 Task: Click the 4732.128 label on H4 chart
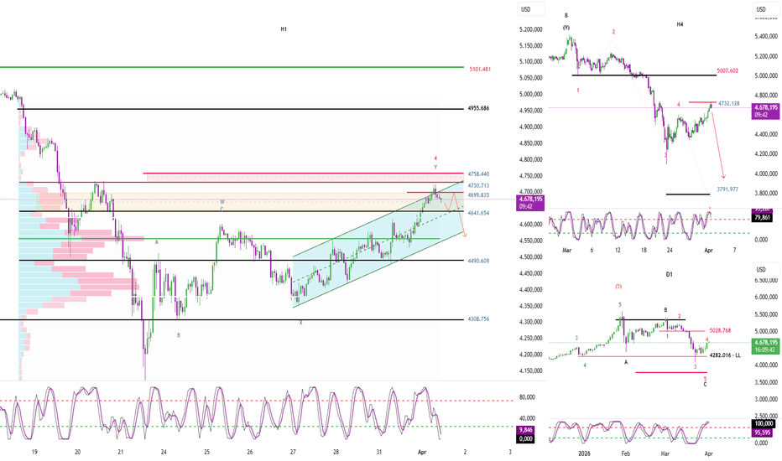click(728, 104)
